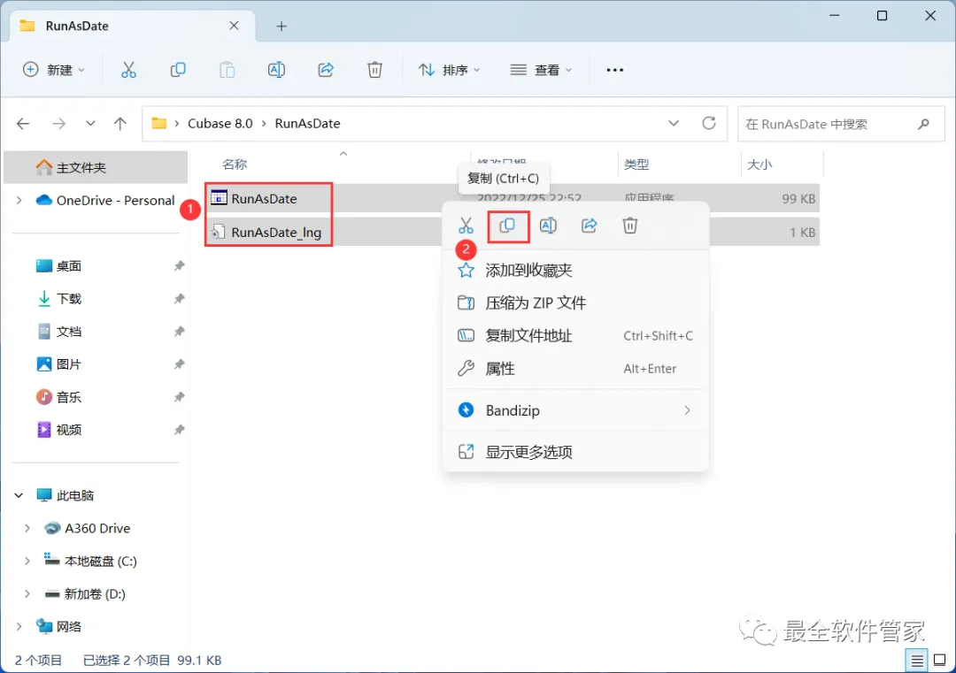The width and height of the screenshot is (956, 673).
Task: Expand 本地磁盘 (C:) node
Action: 27,562
